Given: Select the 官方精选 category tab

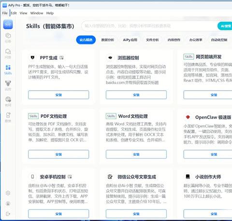Looking at the screenshot, I should pos(86,40).
